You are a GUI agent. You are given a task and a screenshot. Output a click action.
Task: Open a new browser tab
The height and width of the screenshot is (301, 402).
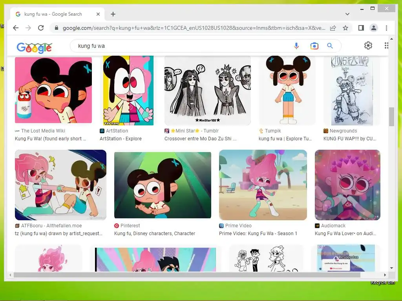[x=113, y=14]
